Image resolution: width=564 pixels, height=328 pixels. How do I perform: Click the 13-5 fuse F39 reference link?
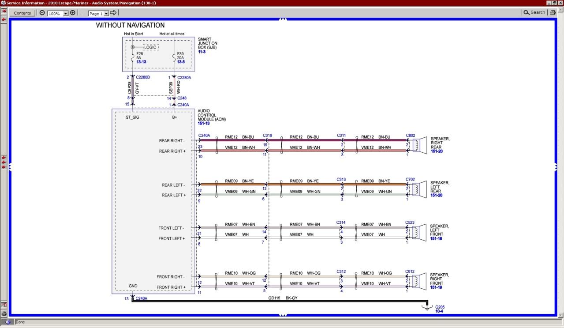181,62
